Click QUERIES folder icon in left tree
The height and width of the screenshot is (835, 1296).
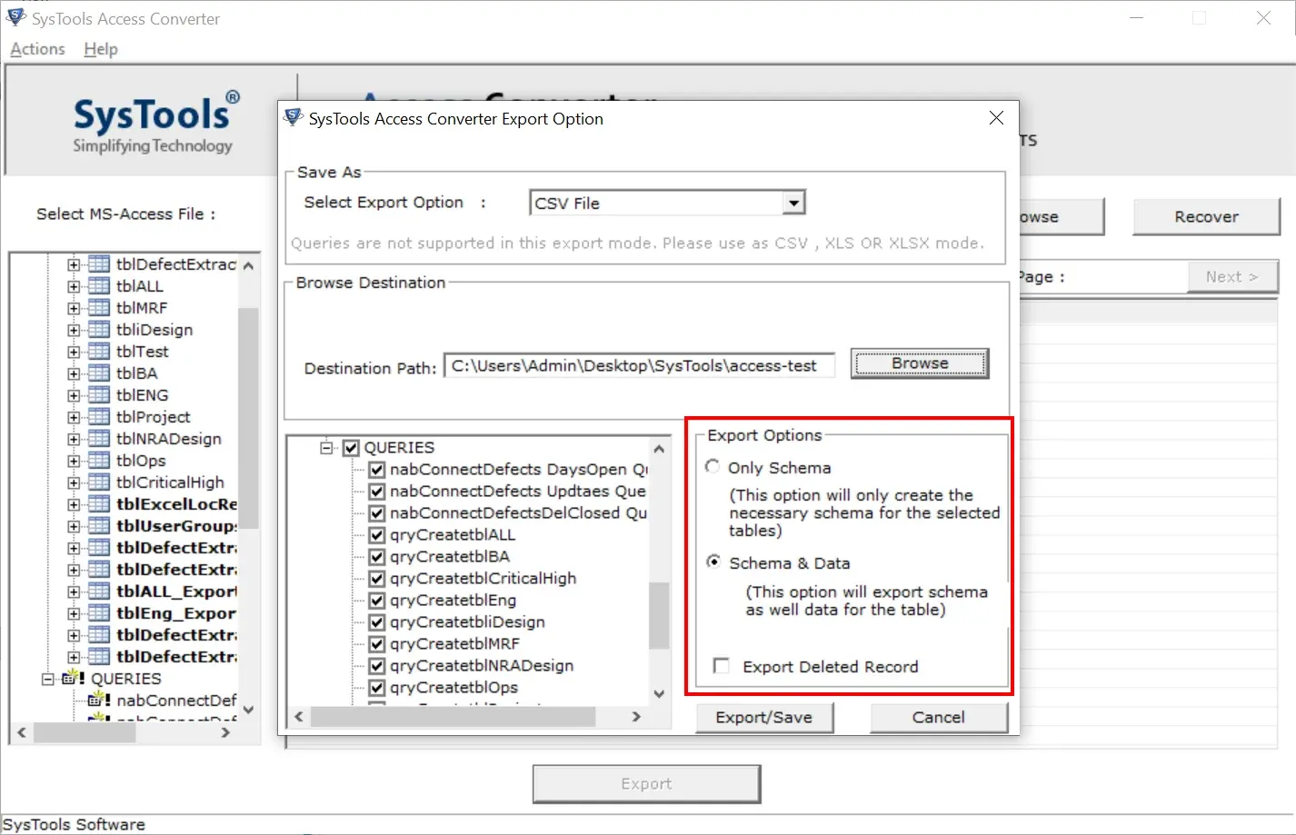pos(73,679)
